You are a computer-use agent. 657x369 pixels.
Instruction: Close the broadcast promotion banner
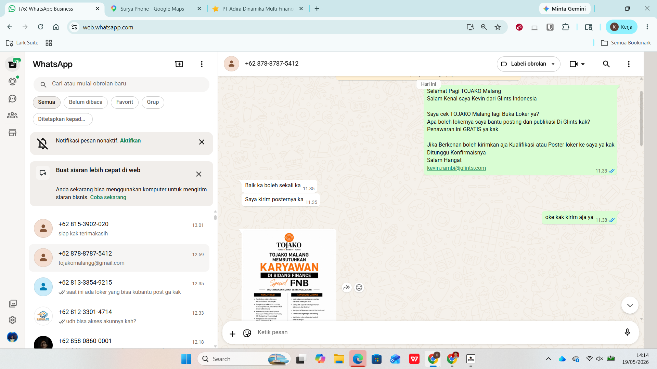[199, 174]
